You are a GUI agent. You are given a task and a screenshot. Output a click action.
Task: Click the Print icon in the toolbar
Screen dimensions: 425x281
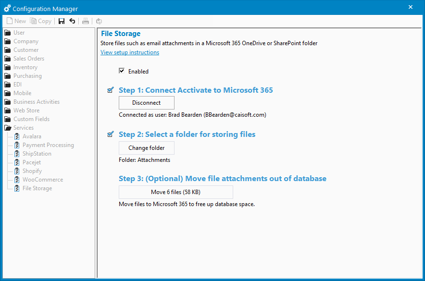(86, 21)
